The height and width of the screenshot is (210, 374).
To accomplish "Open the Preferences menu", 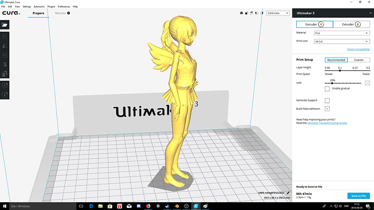I will (64, 6).
